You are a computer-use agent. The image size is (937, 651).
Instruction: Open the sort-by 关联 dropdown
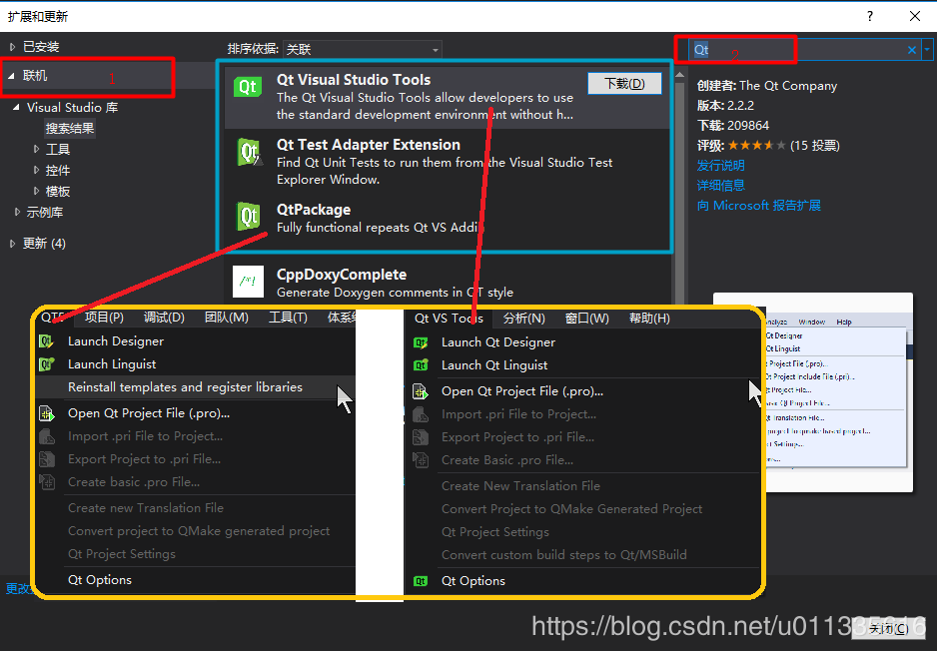[x=362, y=49]
